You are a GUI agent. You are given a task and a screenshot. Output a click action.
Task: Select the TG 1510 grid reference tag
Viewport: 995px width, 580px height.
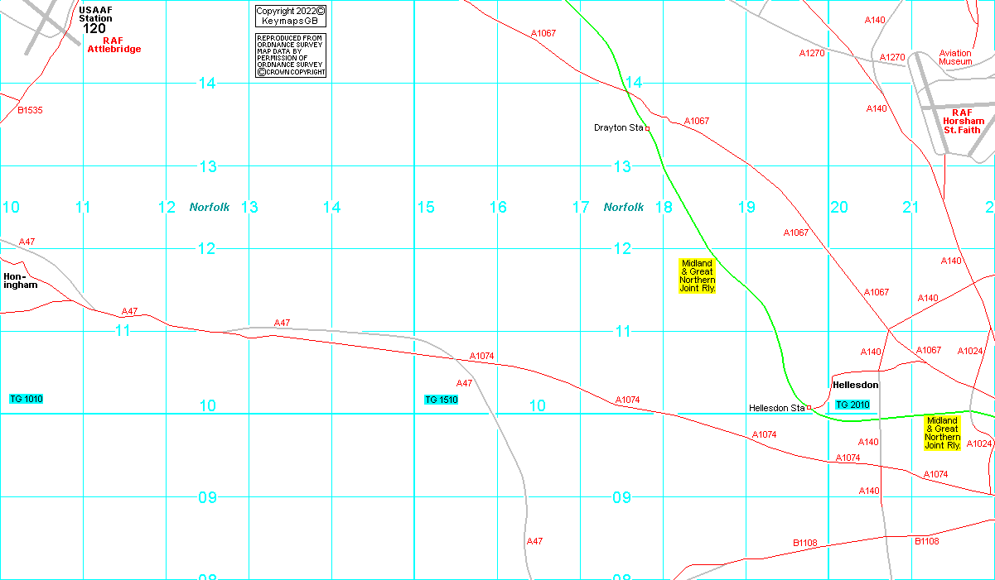tap(442, 400)
